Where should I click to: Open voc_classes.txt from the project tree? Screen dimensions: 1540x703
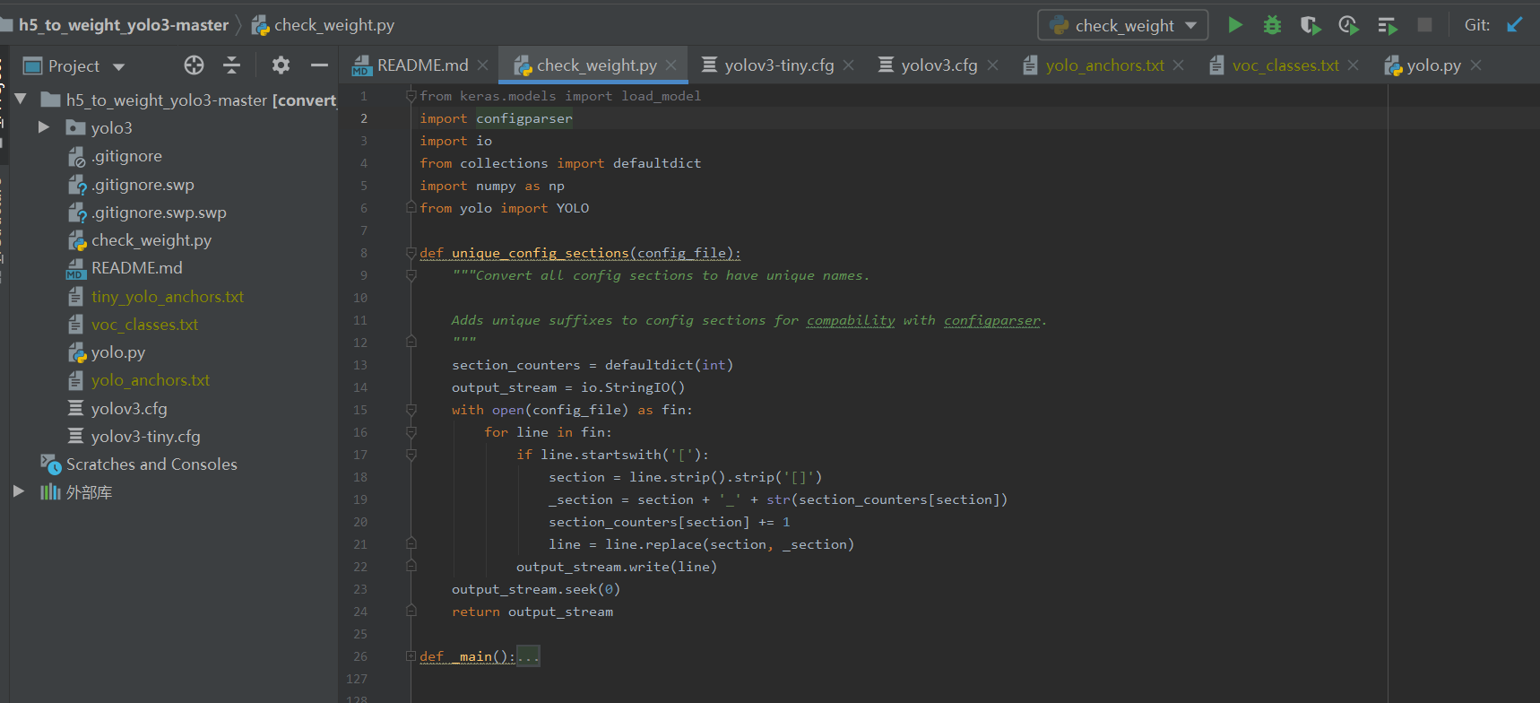tap(144, 325)
